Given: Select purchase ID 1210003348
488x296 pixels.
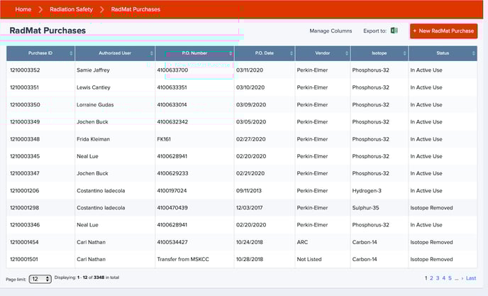Looking at the screenshot, I should [25, 139].
